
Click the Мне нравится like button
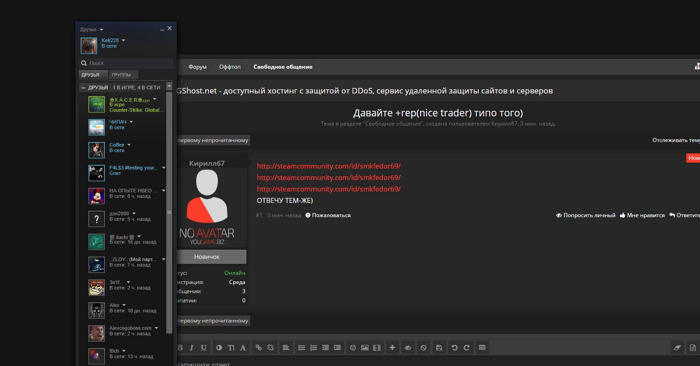coord(642,215)
